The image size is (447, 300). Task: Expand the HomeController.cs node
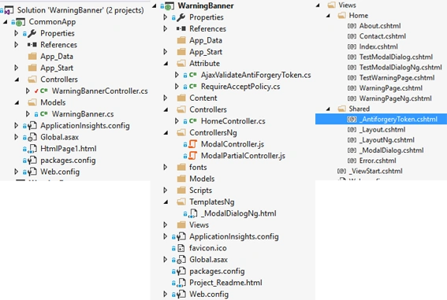click(x=177, y=121)
